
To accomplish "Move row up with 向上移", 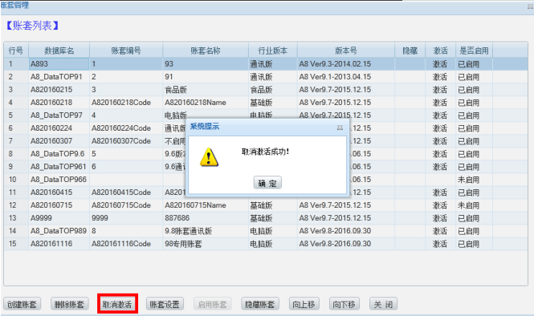I will 304,304.
